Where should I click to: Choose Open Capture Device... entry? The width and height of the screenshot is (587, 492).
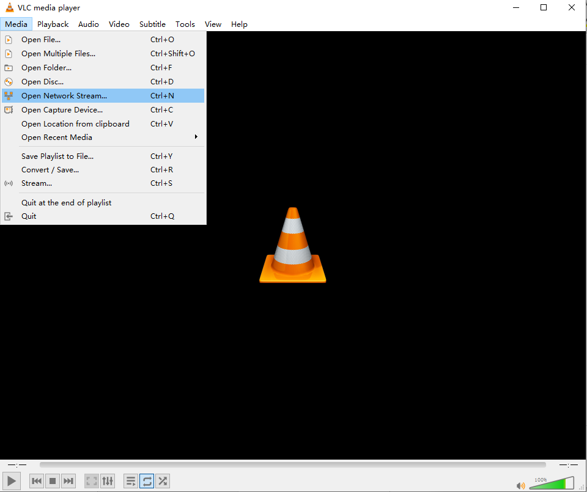click(x=103, y=109)
